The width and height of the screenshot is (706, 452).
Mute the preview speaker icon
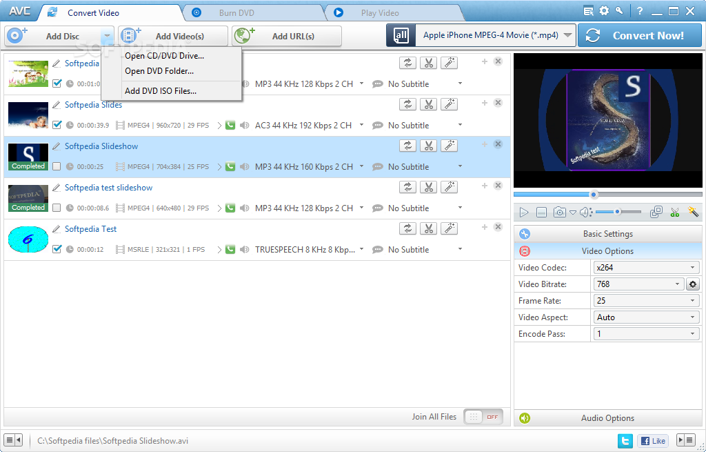585,212
